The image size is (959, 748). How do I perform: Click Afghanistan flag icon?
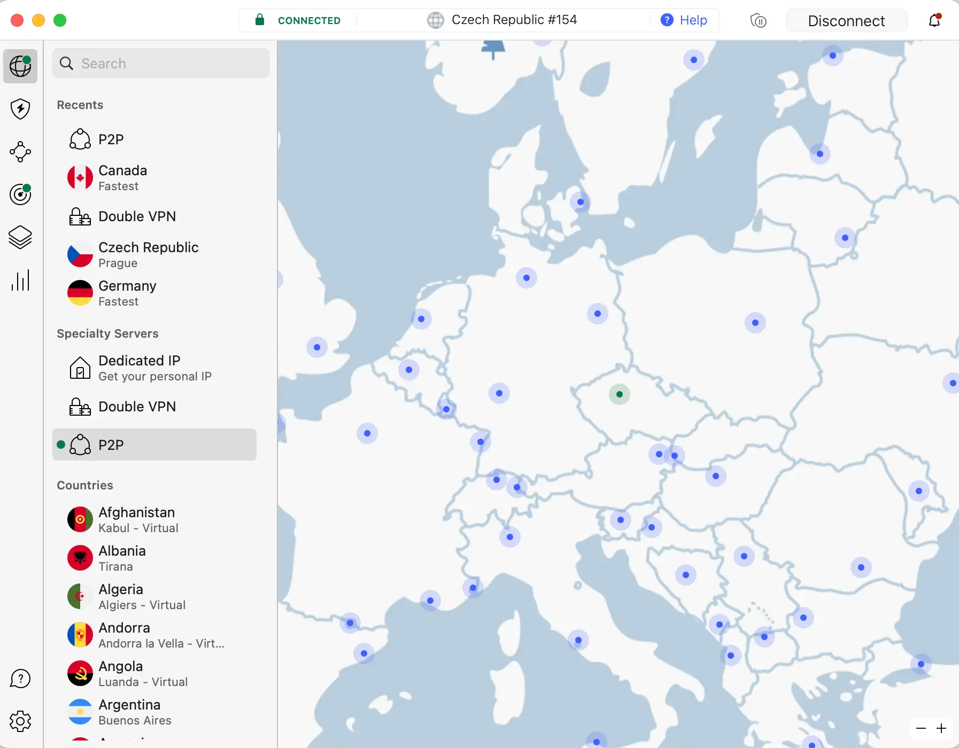(x=80, y=520)
